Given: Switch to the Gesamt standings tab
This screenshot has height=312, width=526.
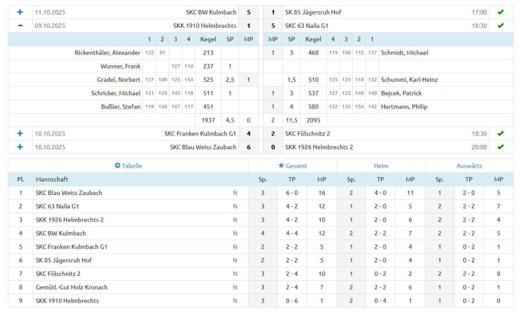Looking at the screenshot, I should tap(296, 166).
